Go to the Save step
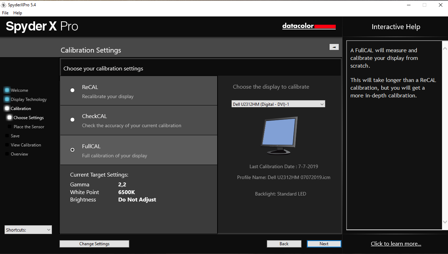The width and height of the screenshot is (448, 254). tap(15, 136)
